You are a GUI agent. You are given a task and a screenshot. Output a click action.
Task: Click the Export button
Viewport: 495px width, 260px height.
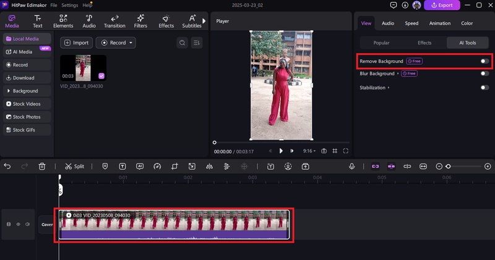(442, 5)
